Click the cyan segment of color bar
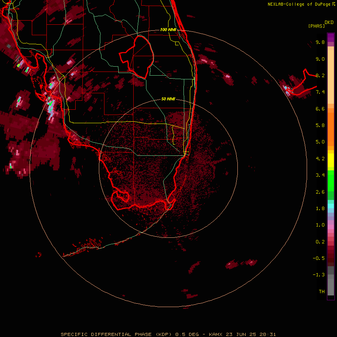Image resolution: width=337 pixels, height=337 pixels. coord(331,206)
